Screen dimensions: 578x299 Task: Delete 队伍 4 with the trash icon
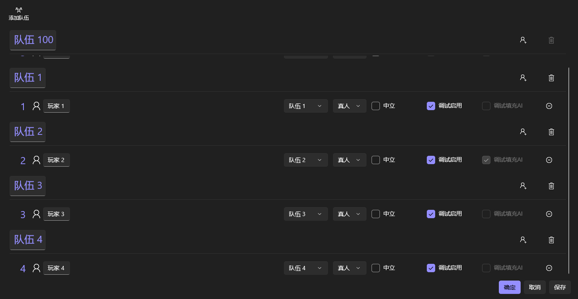tap(551, 240)
